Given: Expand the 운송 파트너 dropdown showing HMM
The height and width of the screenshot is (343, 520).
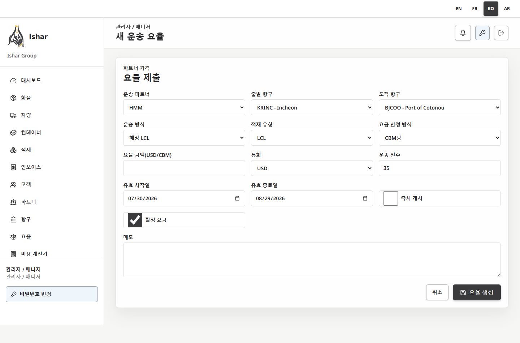Looking at the screenshot, I should [184, 107].
